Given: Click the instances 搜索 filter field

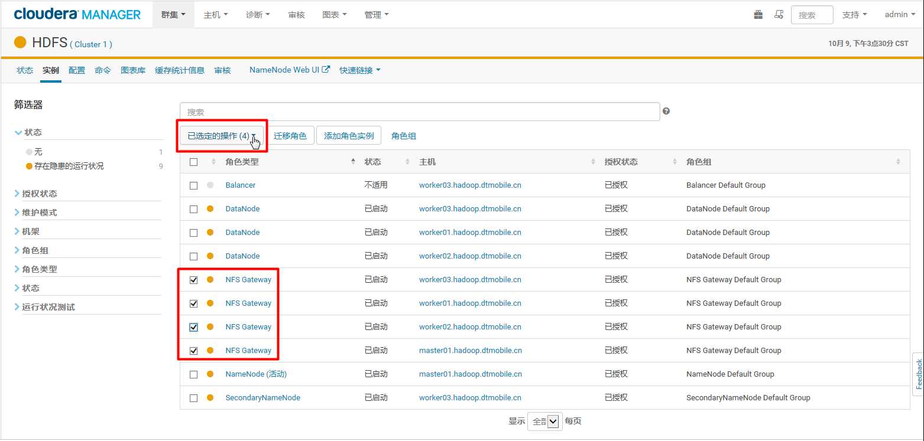Looking at the screenshot, I should [420, 112].
